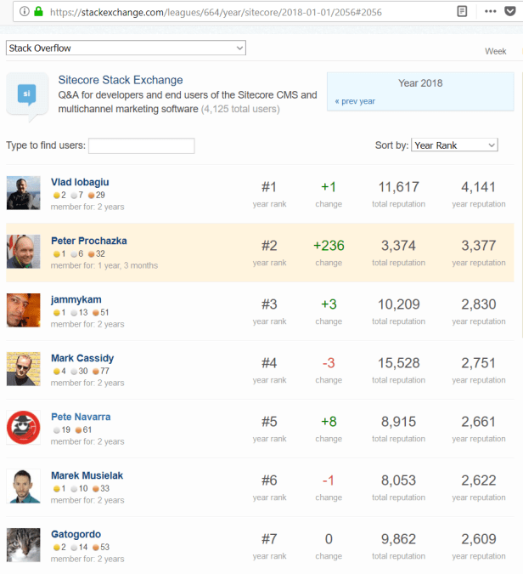523x574 pixels.
Task: Click the Pocket save icon
Action: point(510,12)
